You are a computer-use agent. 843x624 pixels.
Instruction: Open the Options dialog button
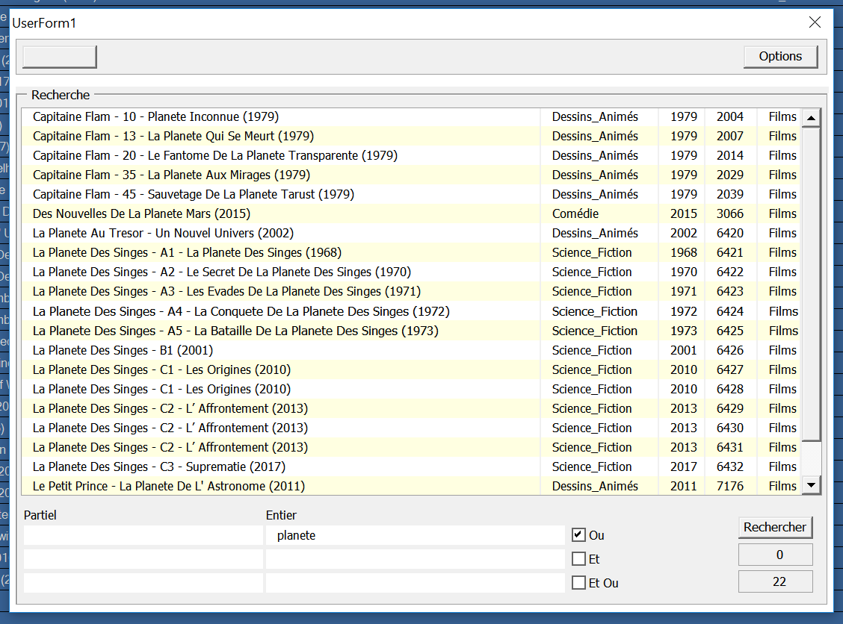tap(780, 56)
